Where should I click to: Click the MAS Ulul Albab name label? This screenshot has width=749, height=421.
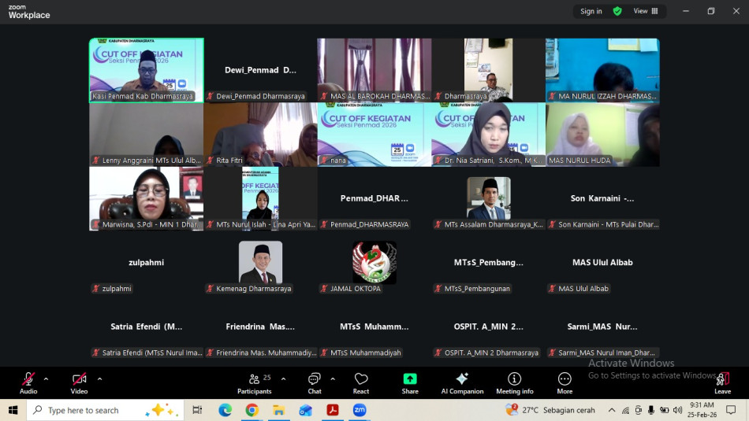tap(579, 289)
